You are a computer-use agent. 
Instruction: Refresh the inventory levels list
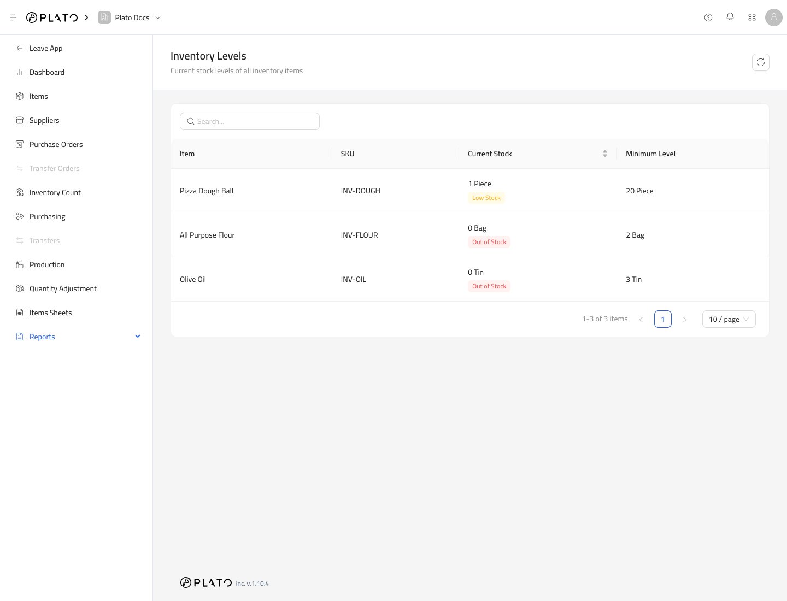(x=761, y=62)
